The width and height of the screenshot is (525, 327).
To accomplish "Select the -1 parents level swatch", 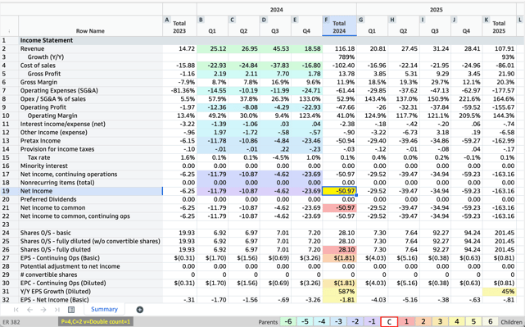I will coord(372,321).
